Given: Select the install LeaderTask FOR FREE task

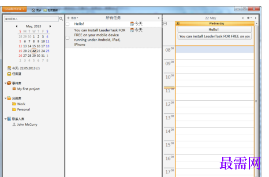Looking at the screenshot, I should pyautogui.click(x=114, y=38).
